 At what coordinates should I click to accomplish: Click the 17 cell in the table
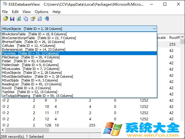pos(57,113)
